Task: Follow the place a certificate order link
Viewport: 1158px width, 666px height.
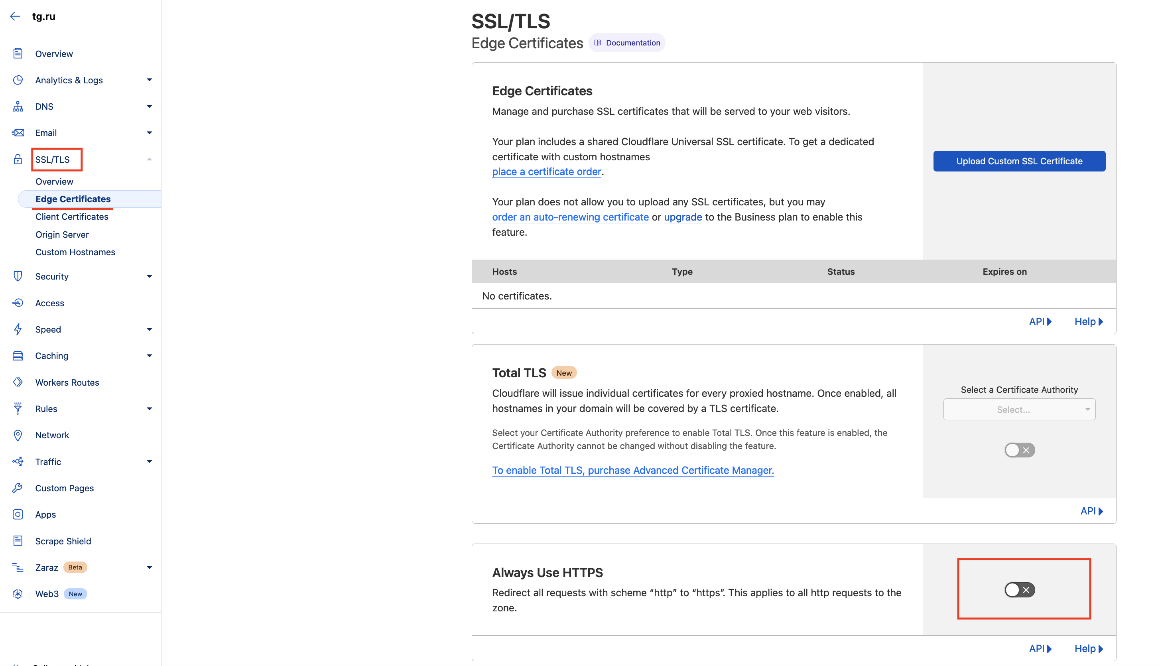Action: (x=547, y=171)
